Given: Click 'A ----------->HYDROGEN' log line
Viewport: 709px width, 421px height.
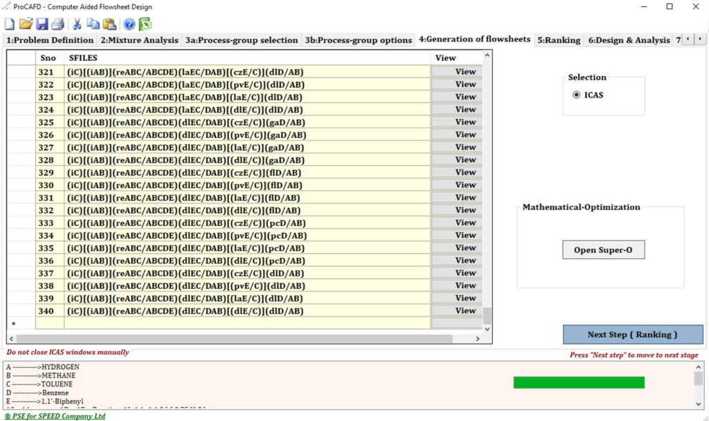Looking at the screenshot, I should pyautogui.click(x=42, y=367).
